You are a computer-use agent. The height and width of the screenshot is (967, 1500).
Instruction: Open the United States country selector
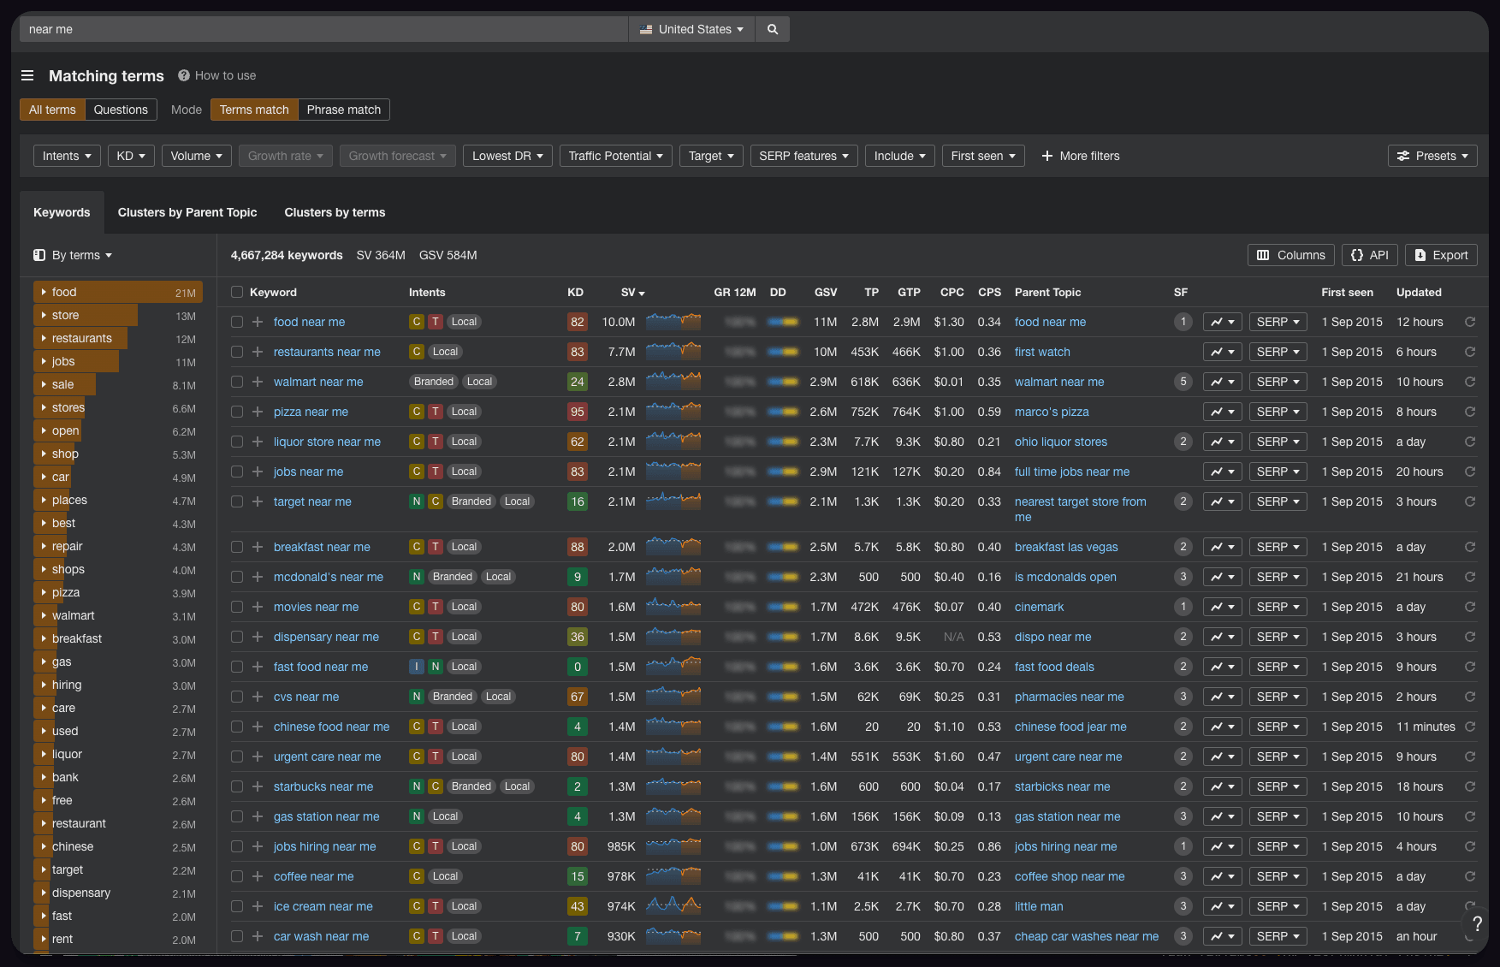tap(691, 28)
